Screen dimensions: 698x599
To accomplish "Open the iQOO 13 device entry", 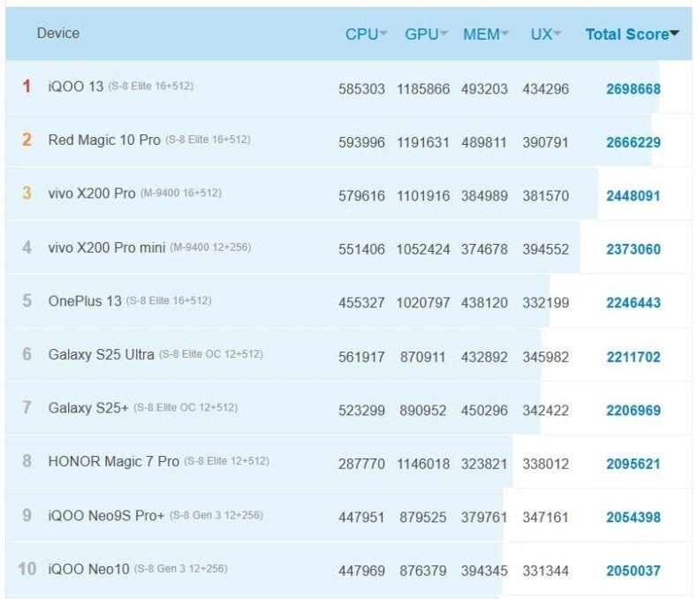I will click(x=76, y=87).
